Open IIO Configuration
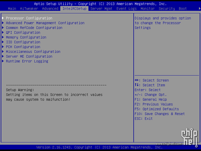 [23, 42]
